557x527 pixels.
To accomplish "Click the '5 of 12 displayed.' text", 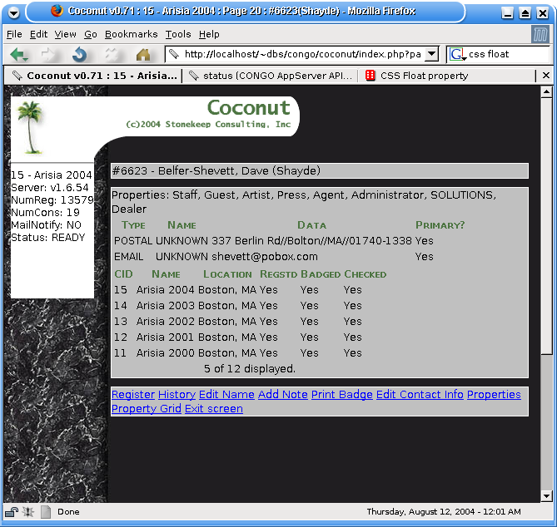I will click(x=250, y=368).
